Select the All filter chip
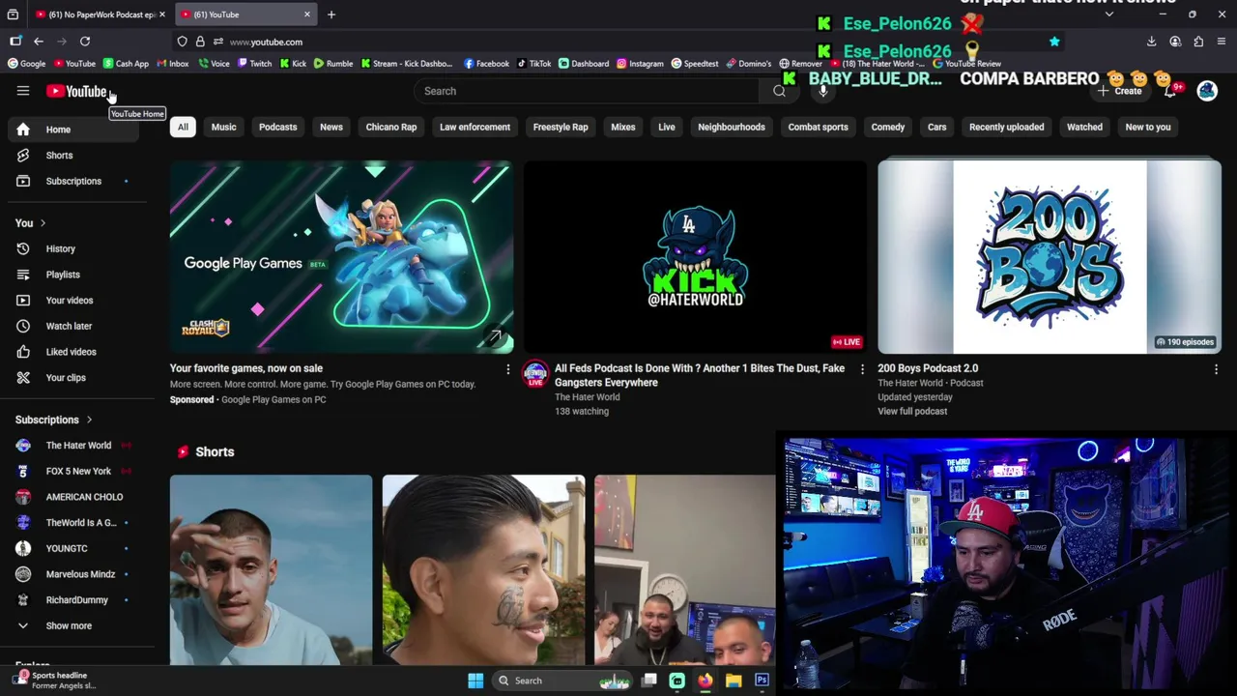The image size is (1237, 696). click(183, 127)
